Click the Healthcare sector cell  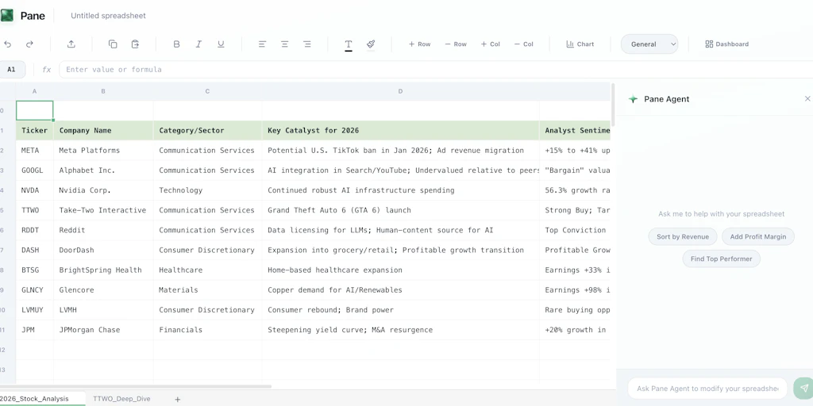207,270
